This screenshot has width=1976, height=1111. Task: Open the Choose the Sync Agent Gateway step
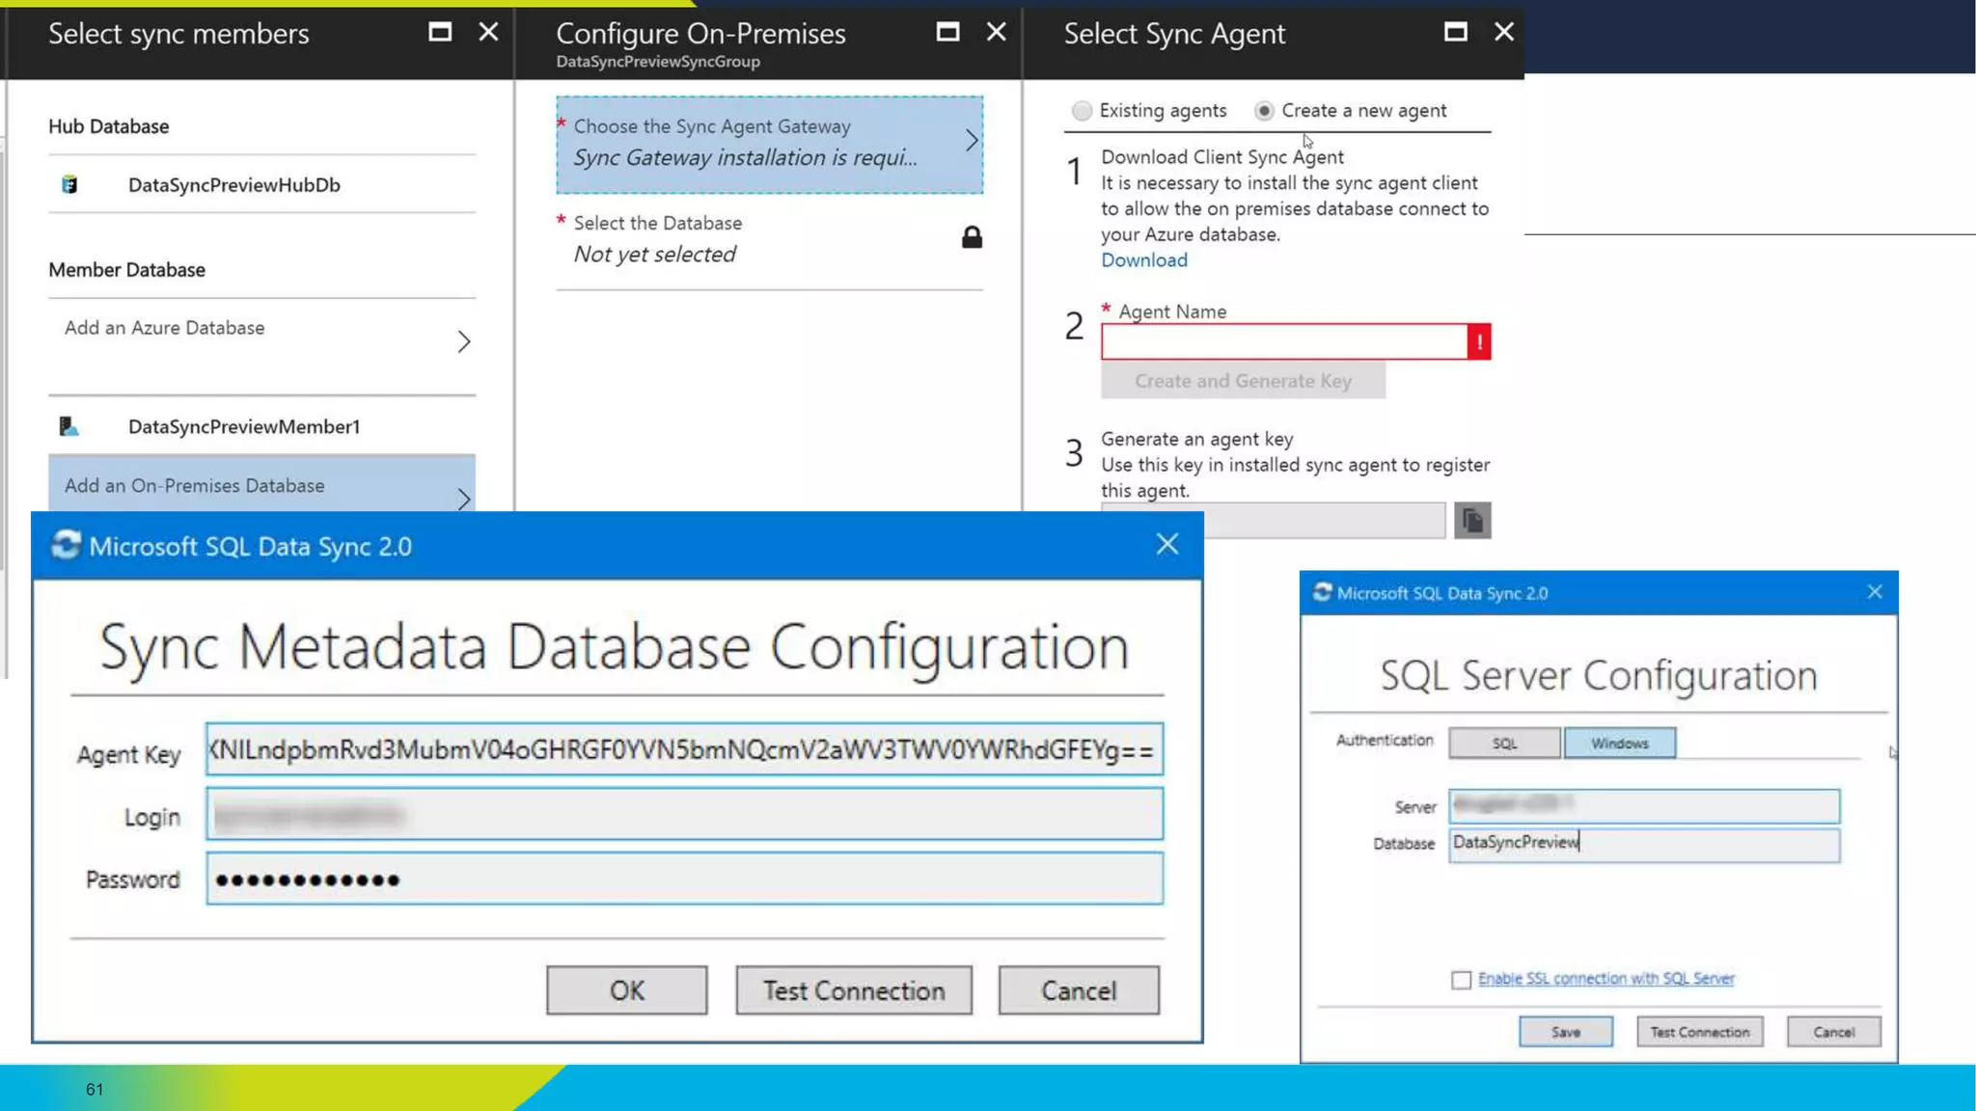click(769, 145)
